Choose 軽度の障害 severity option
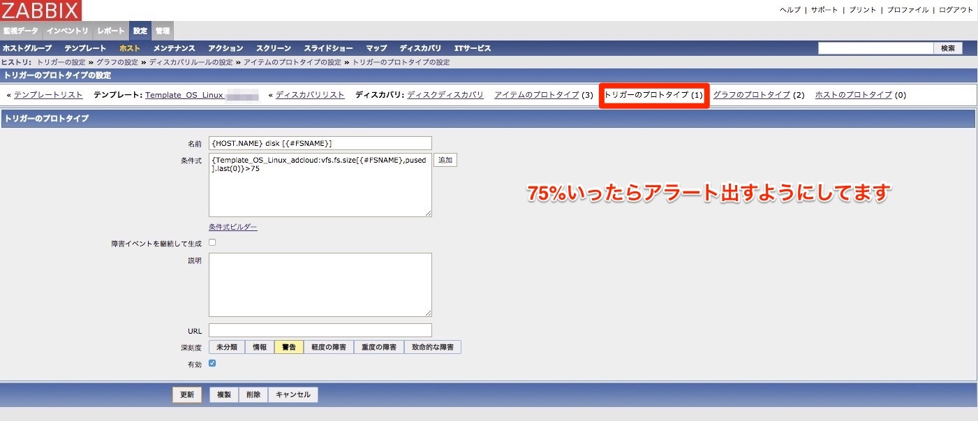 (329, 347)
